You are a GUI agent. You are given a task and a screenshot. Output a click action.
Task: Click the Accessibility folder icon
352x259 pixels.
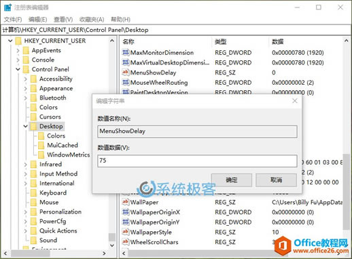[33, 79]
